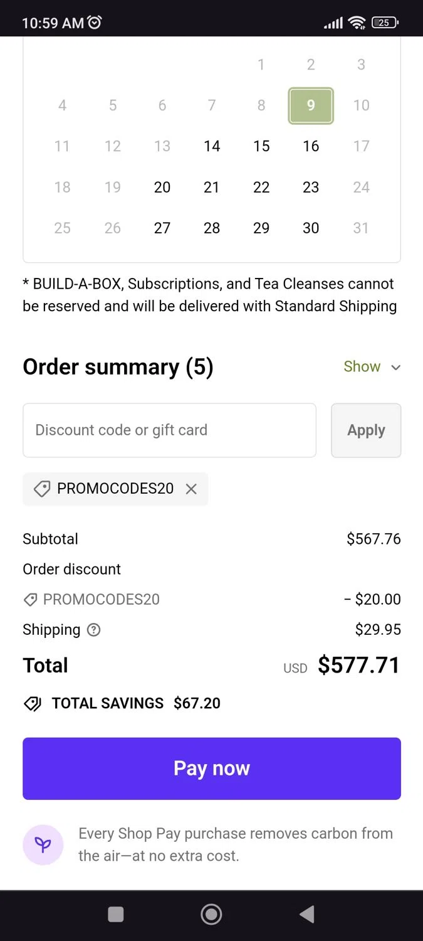This screenshot has width=423, height=941.
Task: Tap the shipping help question mark icon
Action: (93, 630)
